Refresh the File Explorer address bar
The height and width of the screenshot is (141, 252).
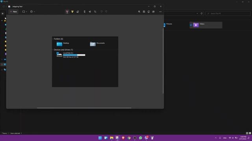tap(202, 14)
